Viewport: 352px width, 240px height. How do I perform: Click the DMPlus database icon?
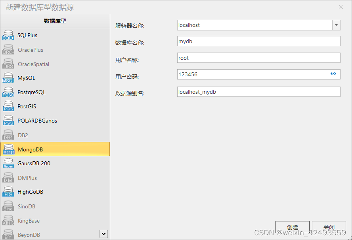tap(8, 178)
